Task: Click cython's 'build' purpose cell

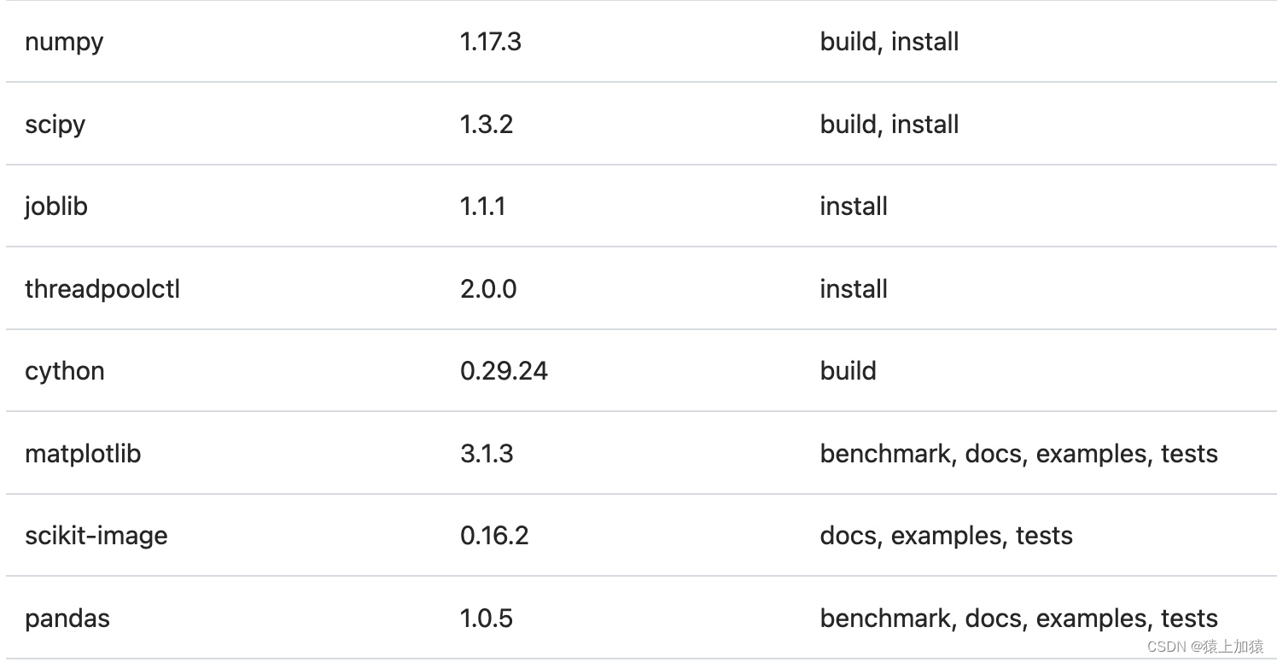Action: (848, 371)
